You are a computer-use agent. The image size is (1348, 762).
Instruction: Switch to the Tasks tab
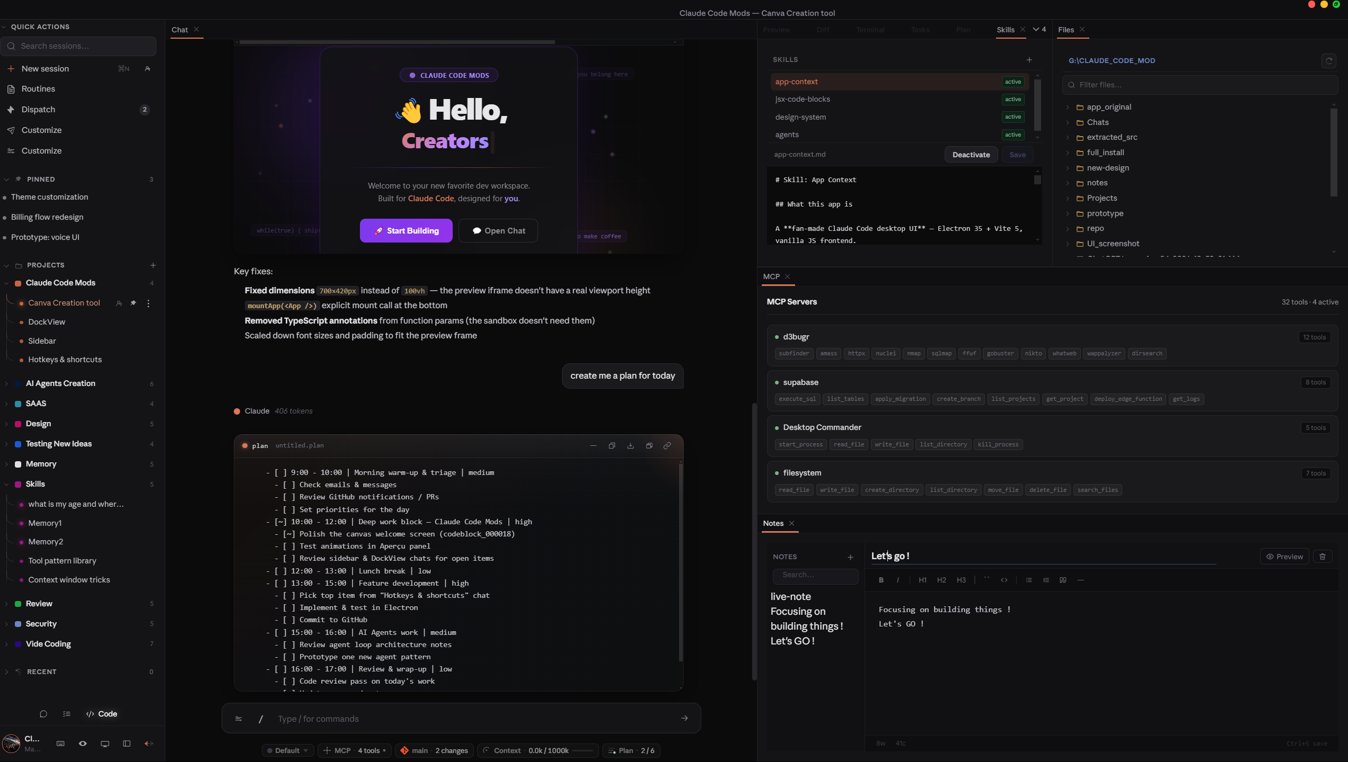(x=920, y=30)
